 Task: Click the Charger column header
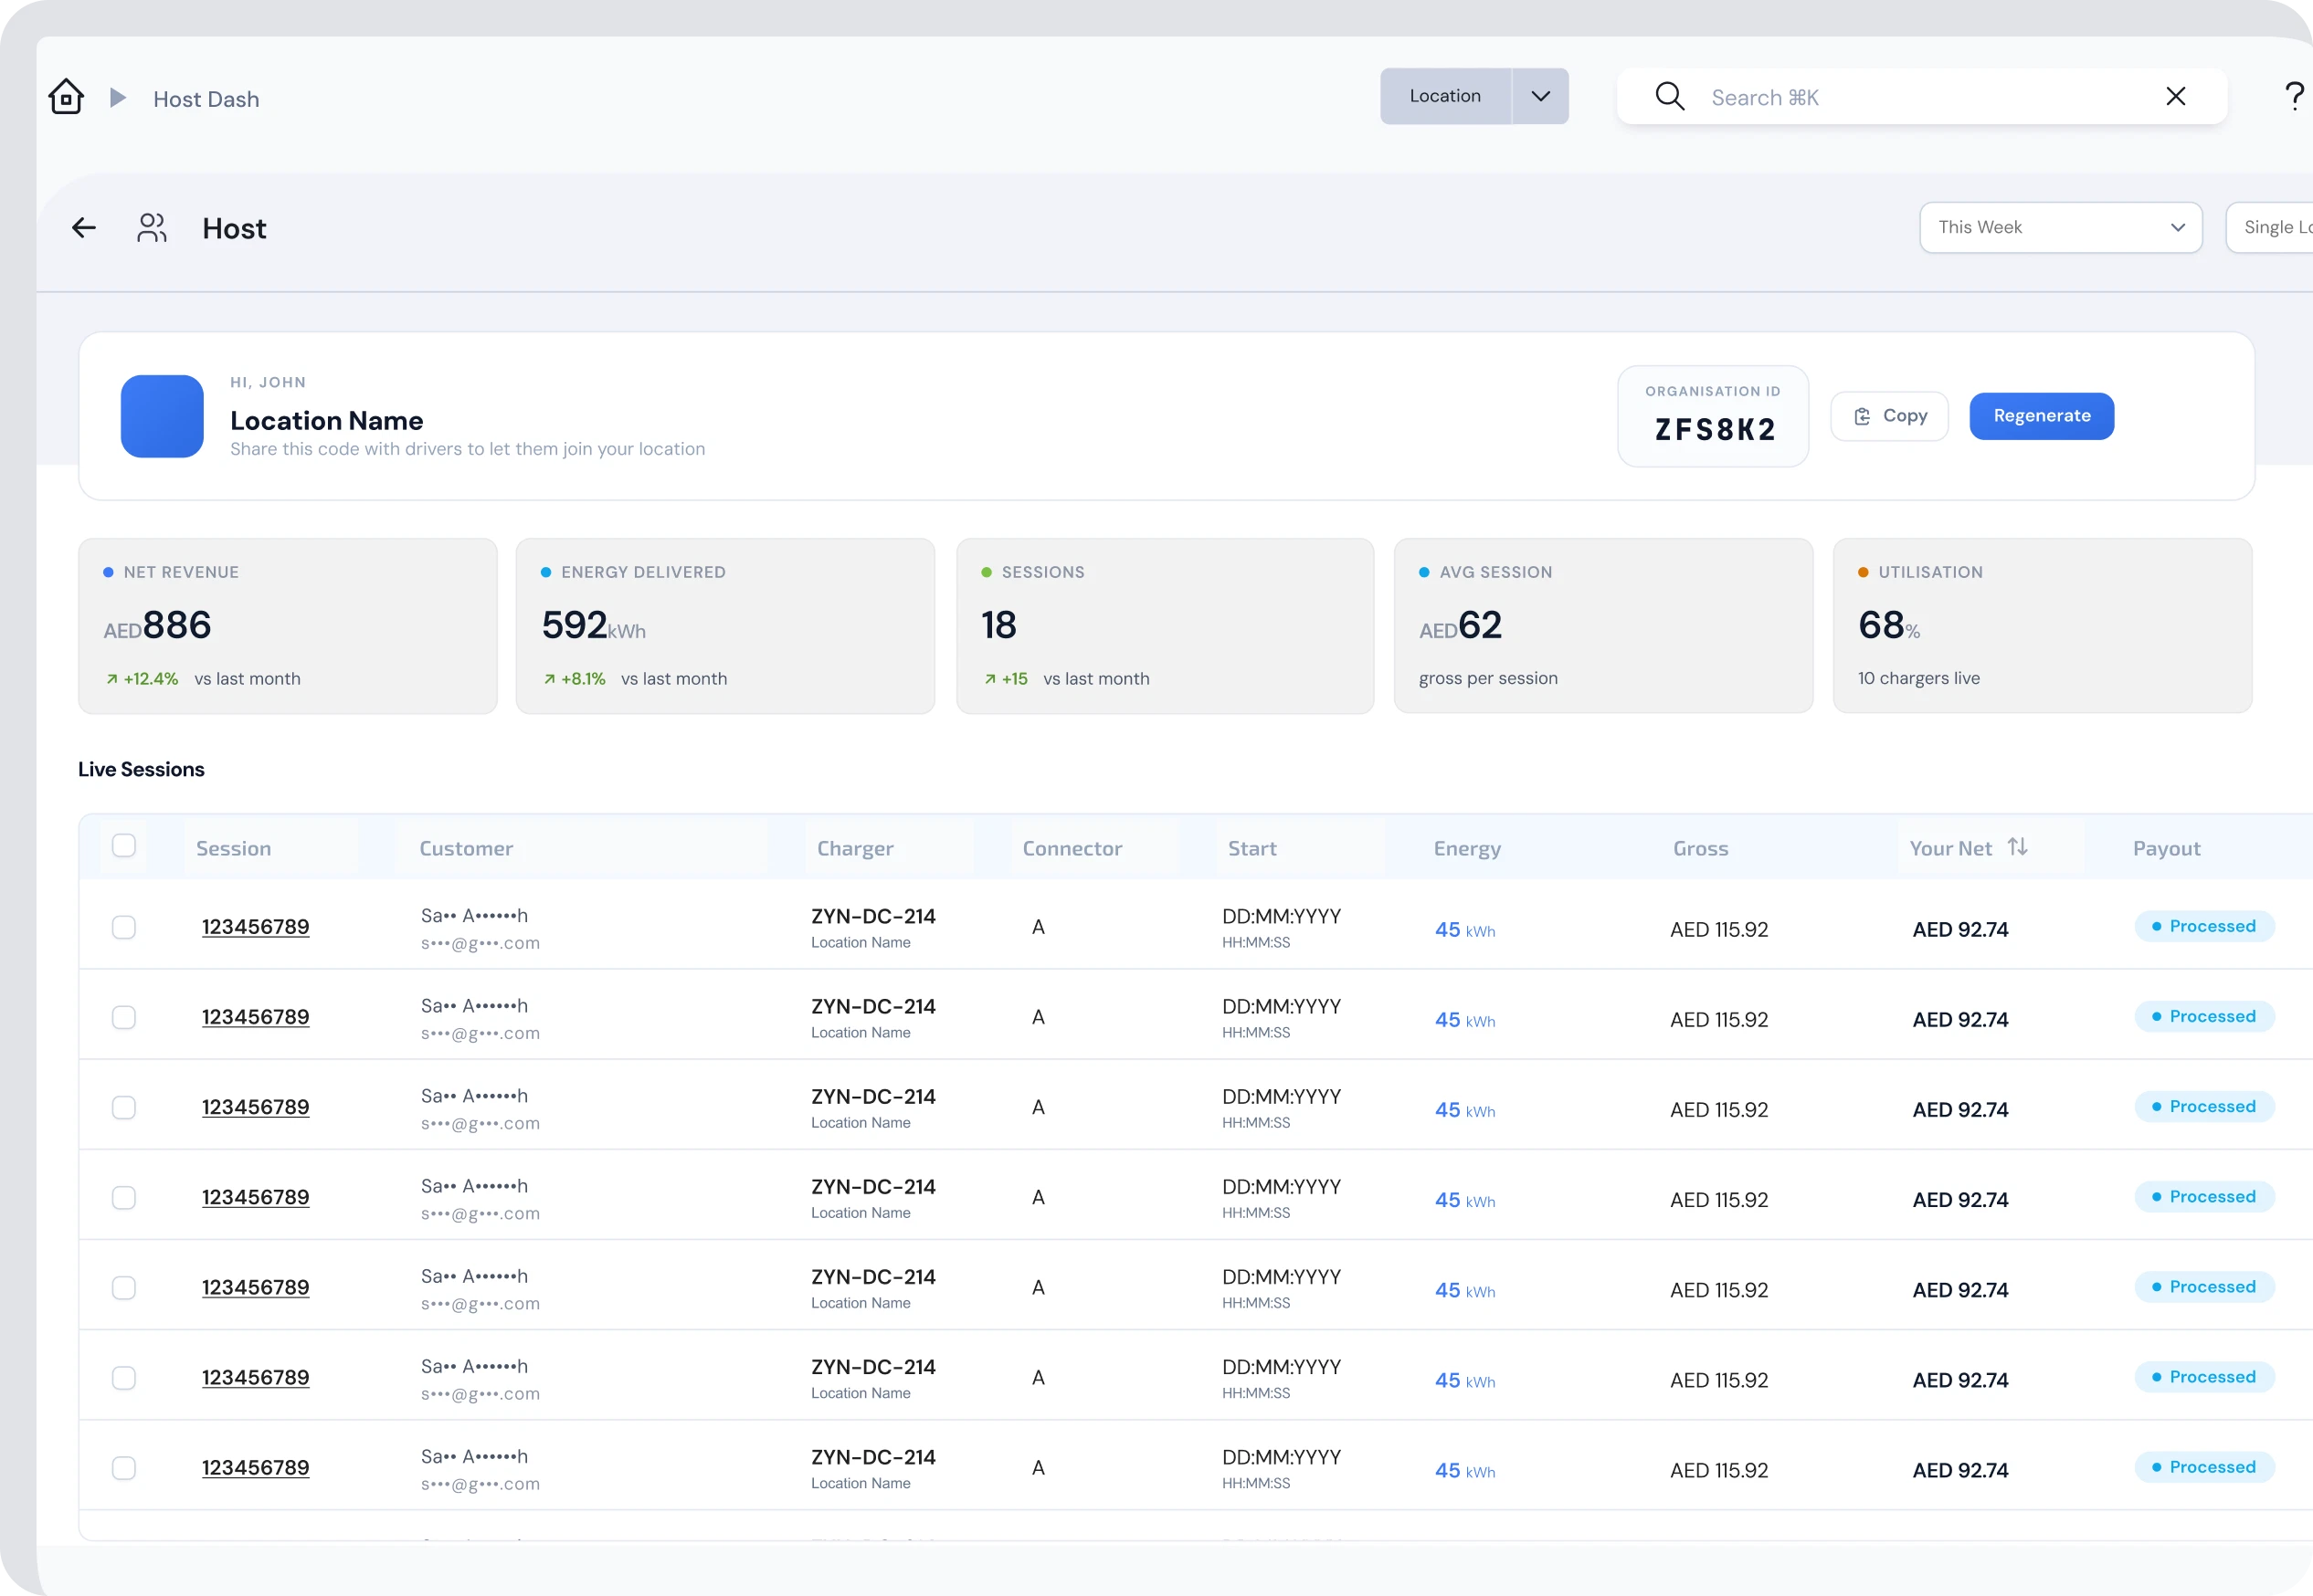(x=855, y=848)
